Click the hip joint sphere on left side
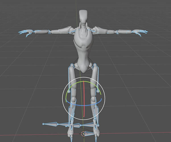The image size is (171, 142). click(x=72, y=65)
